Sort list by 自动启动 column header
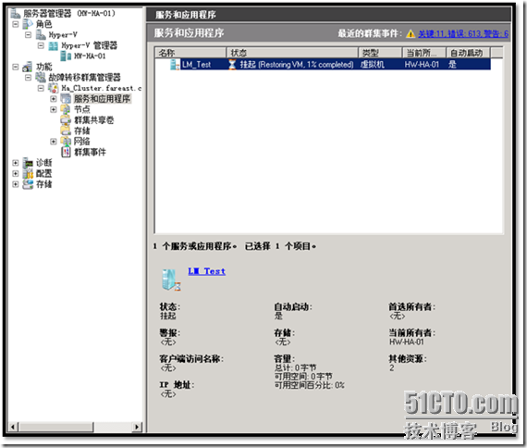The height and width of the screenshot is (448, 527). click(468, 53)
